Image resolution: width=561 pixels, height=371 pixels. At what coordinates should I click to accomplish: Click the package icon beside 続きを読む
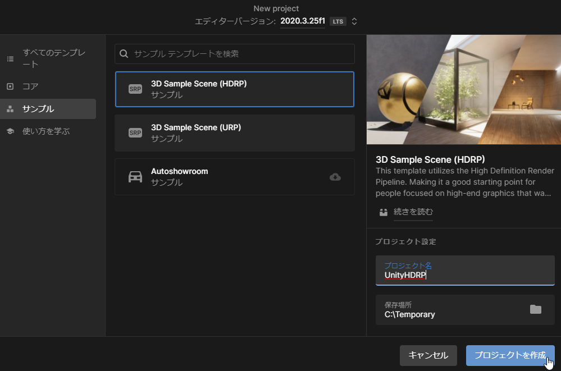384,212
